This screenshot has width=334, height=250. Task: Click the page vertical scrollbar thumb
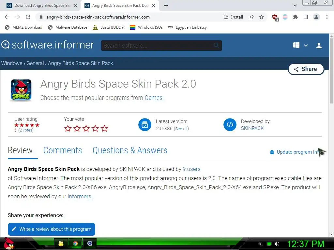(331, 71)
